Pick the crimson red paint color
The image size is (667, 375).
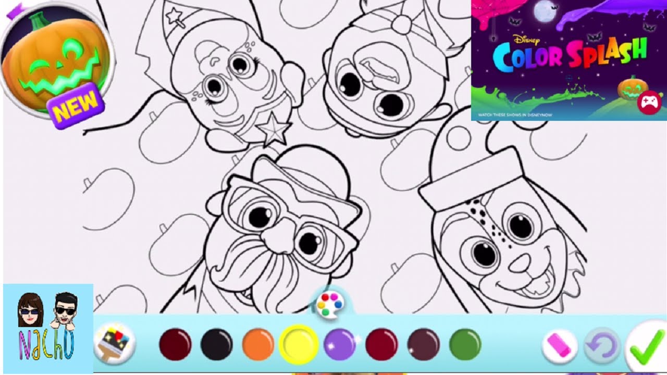381,344
